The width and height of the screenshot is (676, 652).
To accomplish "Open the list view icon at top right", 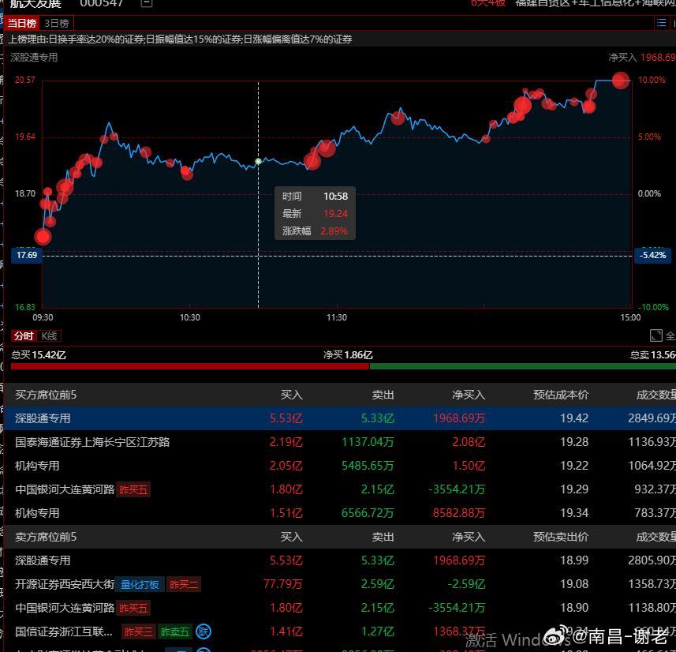I will point(661,23).
